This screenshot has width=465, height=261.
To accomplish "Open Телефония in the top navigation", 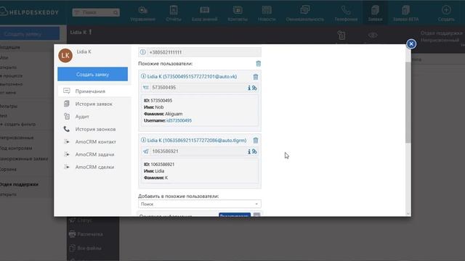I will (x=346, y=14).
